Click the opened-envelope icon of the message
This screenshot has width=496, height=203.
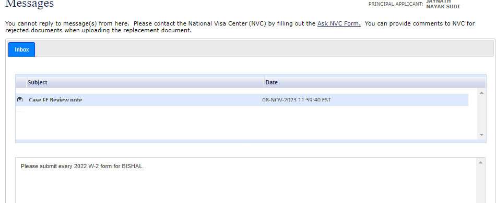coord(20,99)
